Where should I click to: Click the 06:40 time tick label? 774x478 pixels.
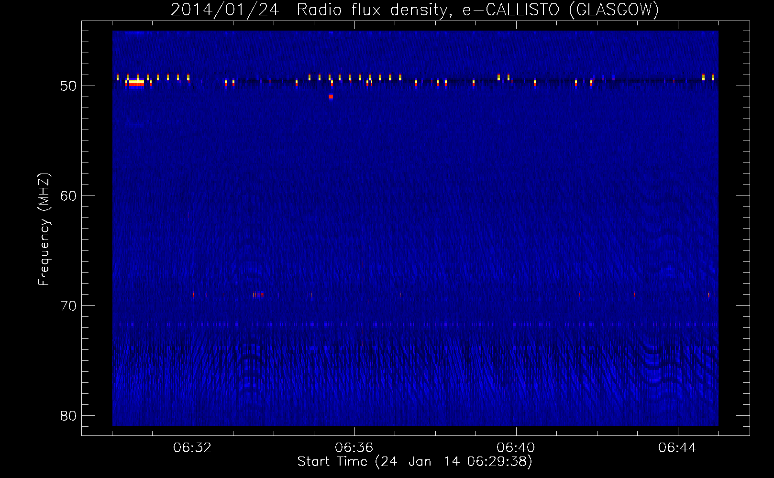516,448
